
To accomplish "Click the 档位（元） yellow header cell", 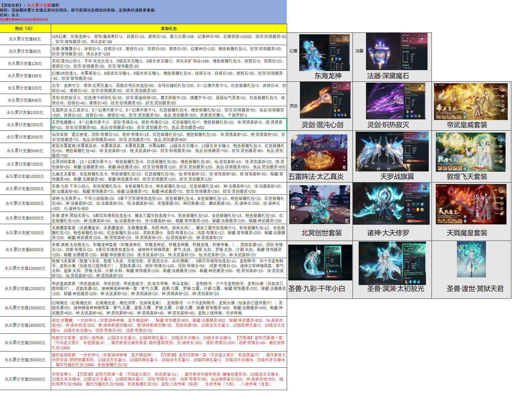I will pyautogui.click(x=25, y=28).
